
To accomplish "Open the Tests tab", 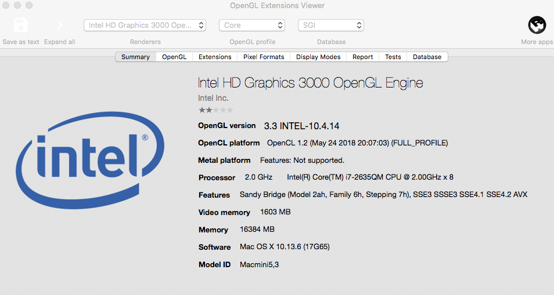I will (393, 57).
